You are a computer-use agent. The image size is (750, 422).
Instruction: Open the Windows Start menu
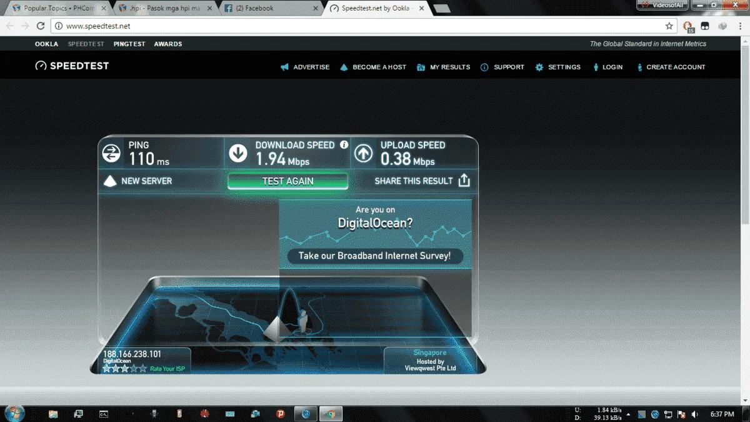(14, 413)
